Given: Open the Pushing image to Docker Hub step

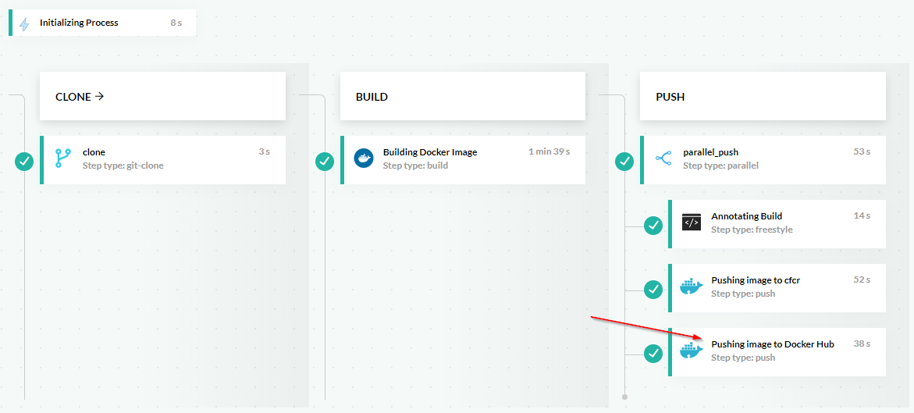Looking at the screenshot, I should point(777,351).
